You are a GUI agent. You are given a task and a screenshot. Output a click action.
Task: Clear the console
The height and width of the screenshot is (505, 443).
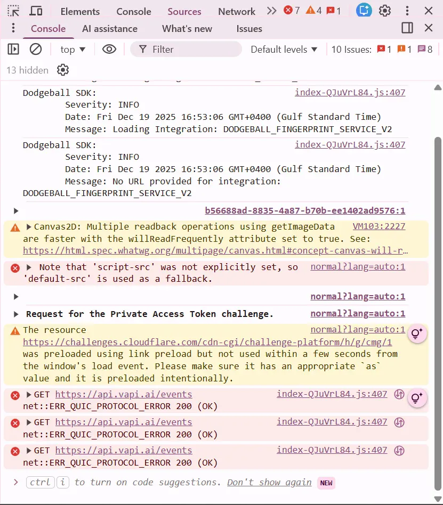35,49
